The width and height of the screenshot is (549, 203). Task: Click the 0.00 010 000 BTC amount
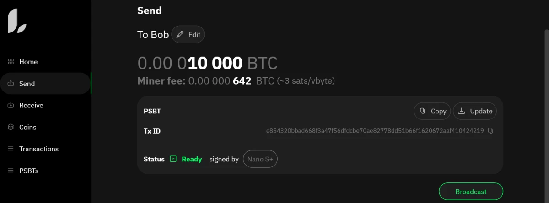207,63
